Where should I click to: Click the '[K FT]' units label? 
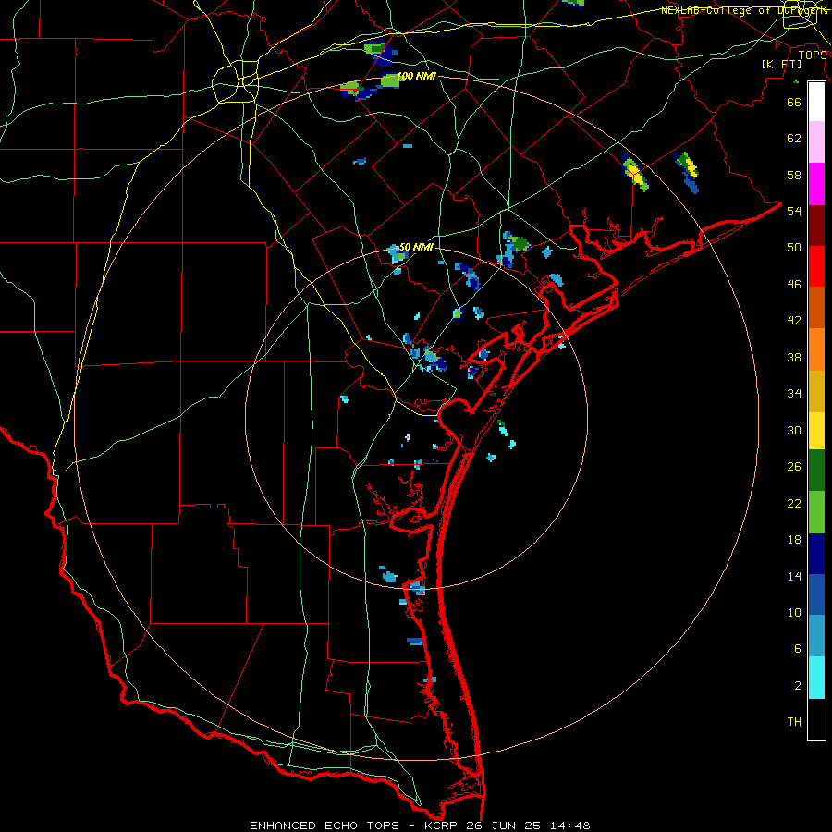781,64
